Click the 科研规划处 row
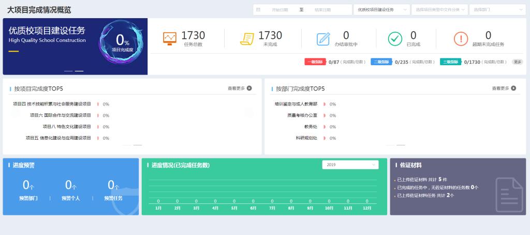Image resolution: width=530 pixels, height=235 pixels. click(x=316, y=138)
